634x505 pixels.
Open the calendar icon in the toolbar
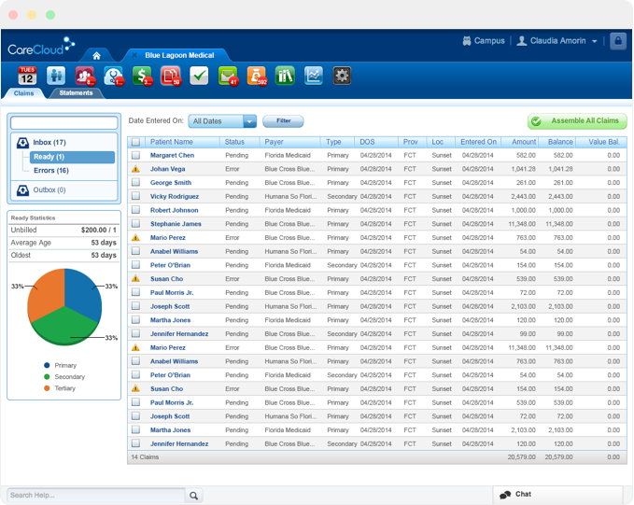[x=27, y=76]
